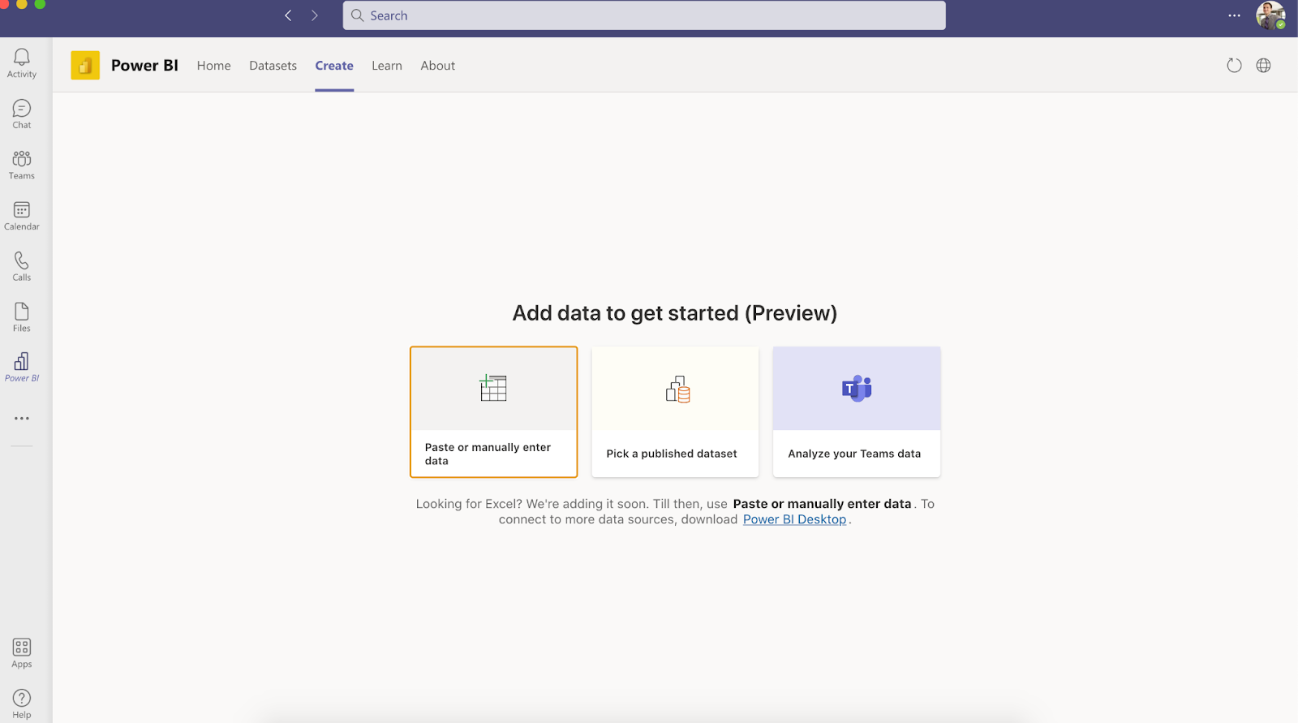
Task: Click the Power BI logo icon
Action: click(85, 66)
